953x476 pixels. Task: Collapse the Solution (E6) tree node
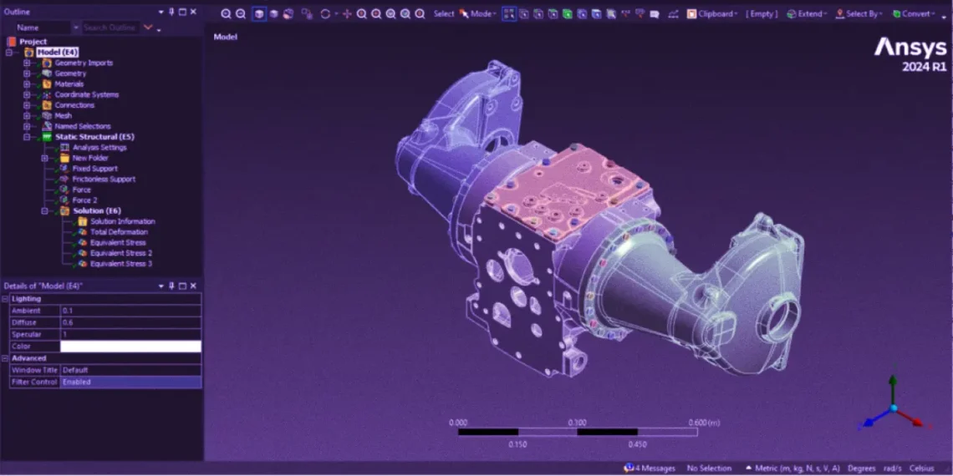45,211
